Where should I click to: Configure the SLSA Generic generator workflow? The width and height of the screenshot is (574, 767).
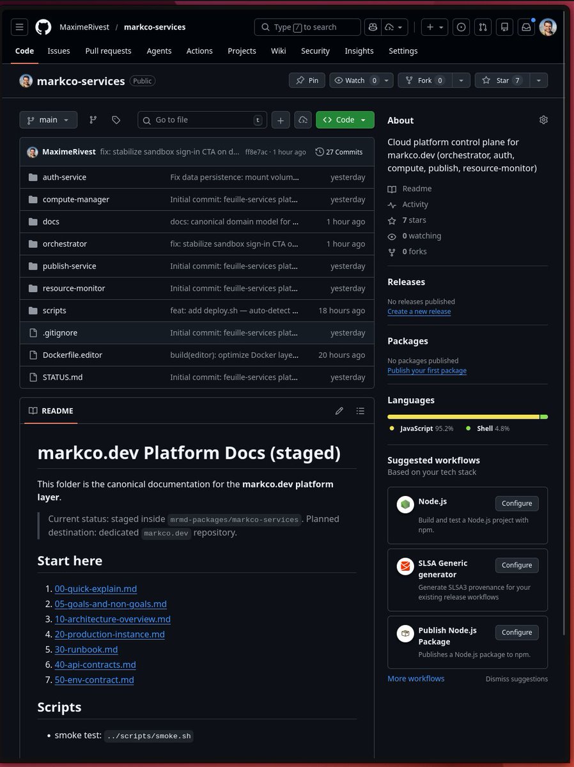[517, 566]
